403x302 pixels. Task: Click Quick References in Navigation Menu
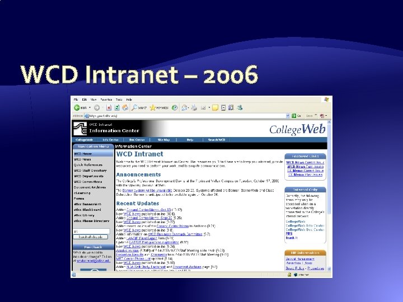88,165
